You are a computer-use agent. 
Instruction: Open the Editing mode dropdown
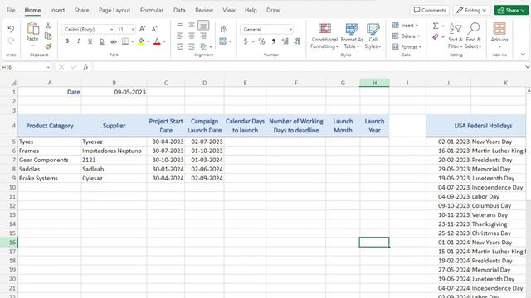[x=471, y=11]
